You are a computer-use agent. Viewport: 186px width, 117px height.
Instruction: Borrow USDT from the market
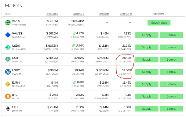tap(171, 59)
